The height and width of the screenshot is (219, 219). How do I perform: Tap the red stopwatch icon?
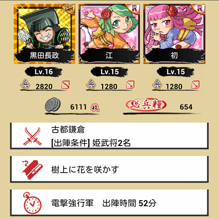click(32, 203)
